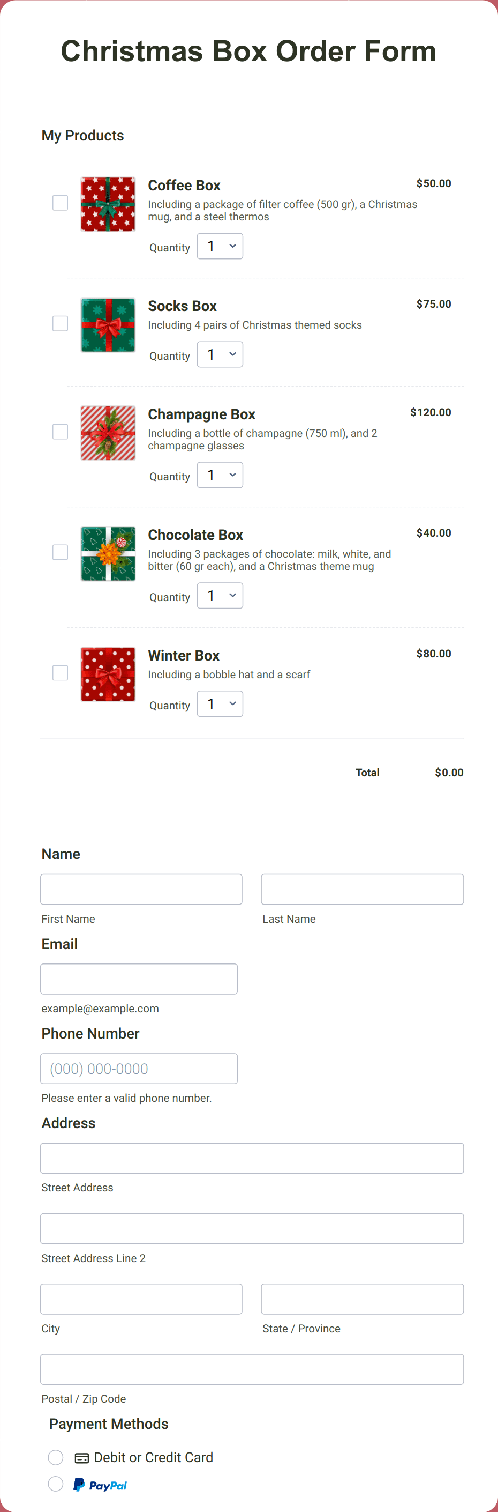Image resolution: width=498 pixels, height=1512 pixels.
Task: Click the Chocolate Box gift image
Action: (x=108, y=553)
